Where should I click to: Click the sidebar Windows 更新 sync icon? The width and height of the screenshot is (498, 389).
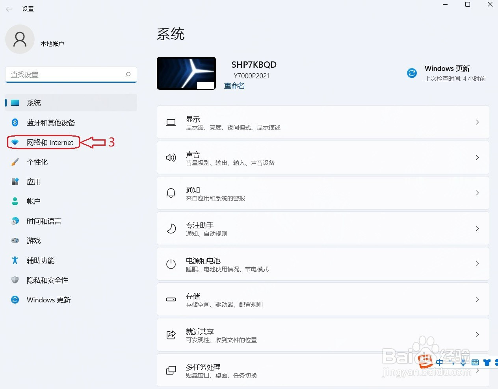click(15, 300)
